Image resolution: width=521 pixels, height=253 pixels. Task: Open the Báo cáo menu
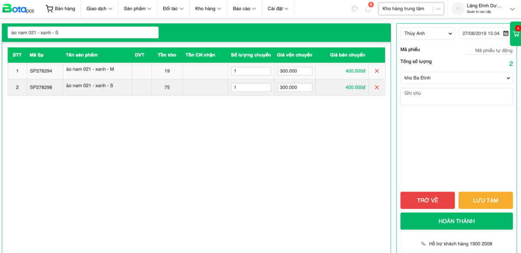click(x=244, y=9)
